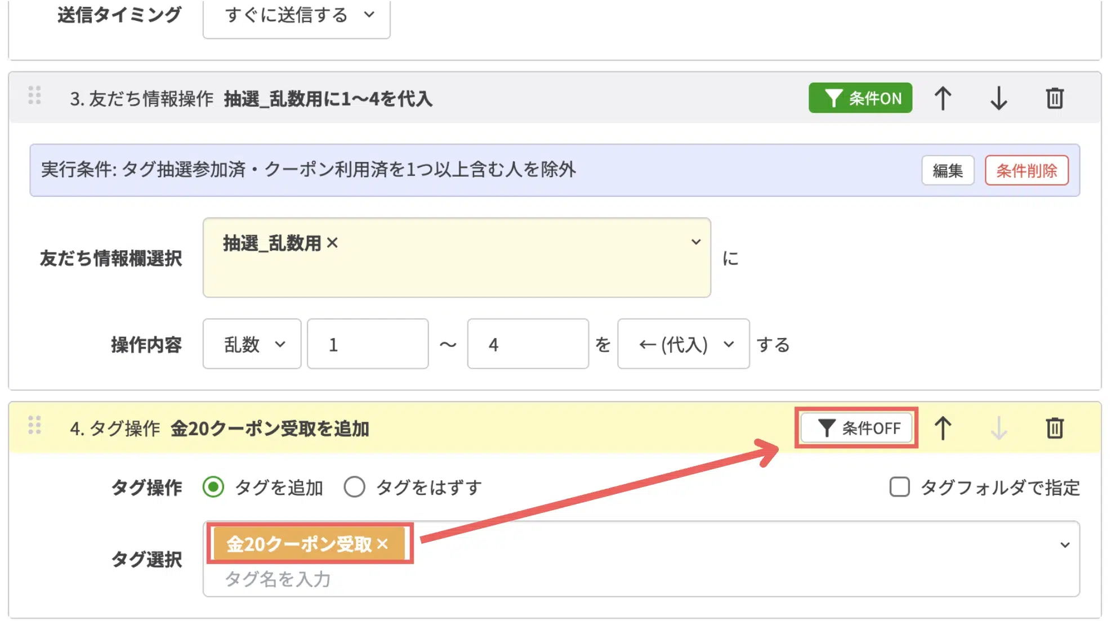Move action 3 down with arrow
This screenshot has width=1116, height=631.
coord(999,98)
